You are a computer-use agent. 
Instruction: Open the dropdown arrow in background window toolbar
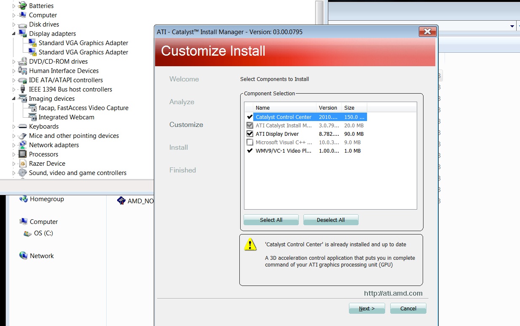coord(512,26)
